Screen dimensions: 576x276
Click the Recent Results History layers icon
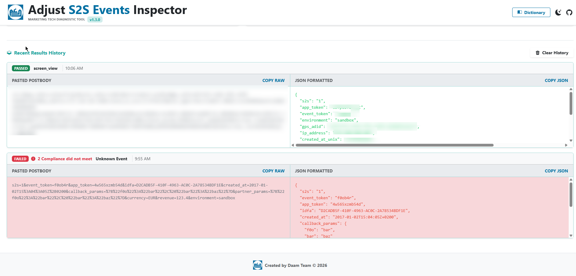(x=9, y=53)
